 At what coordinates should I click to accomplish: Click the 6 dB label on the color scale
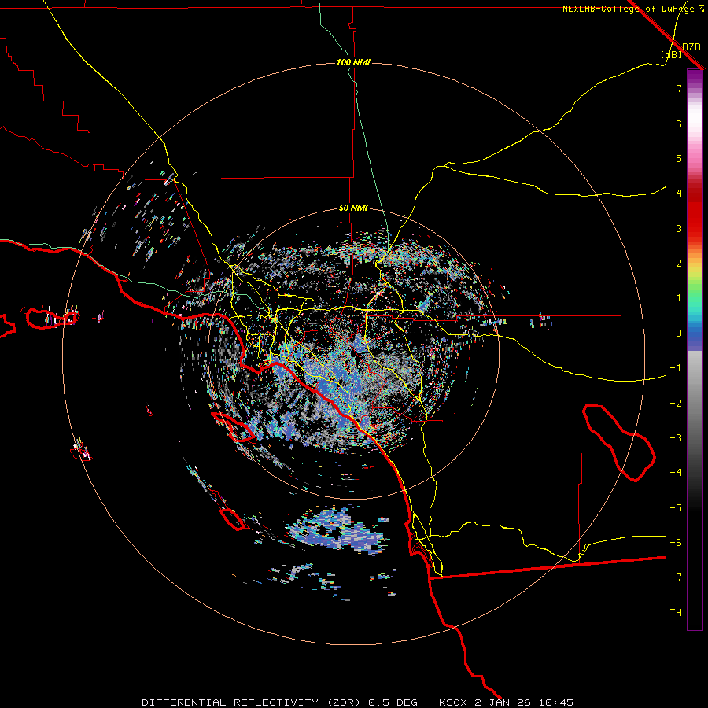click(x=679, y=124)
